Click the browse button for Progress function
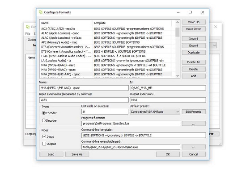 (194, 124)
